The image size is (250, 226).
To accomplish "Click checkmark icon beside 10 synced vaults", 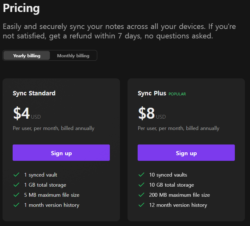I will pos(141,175).
